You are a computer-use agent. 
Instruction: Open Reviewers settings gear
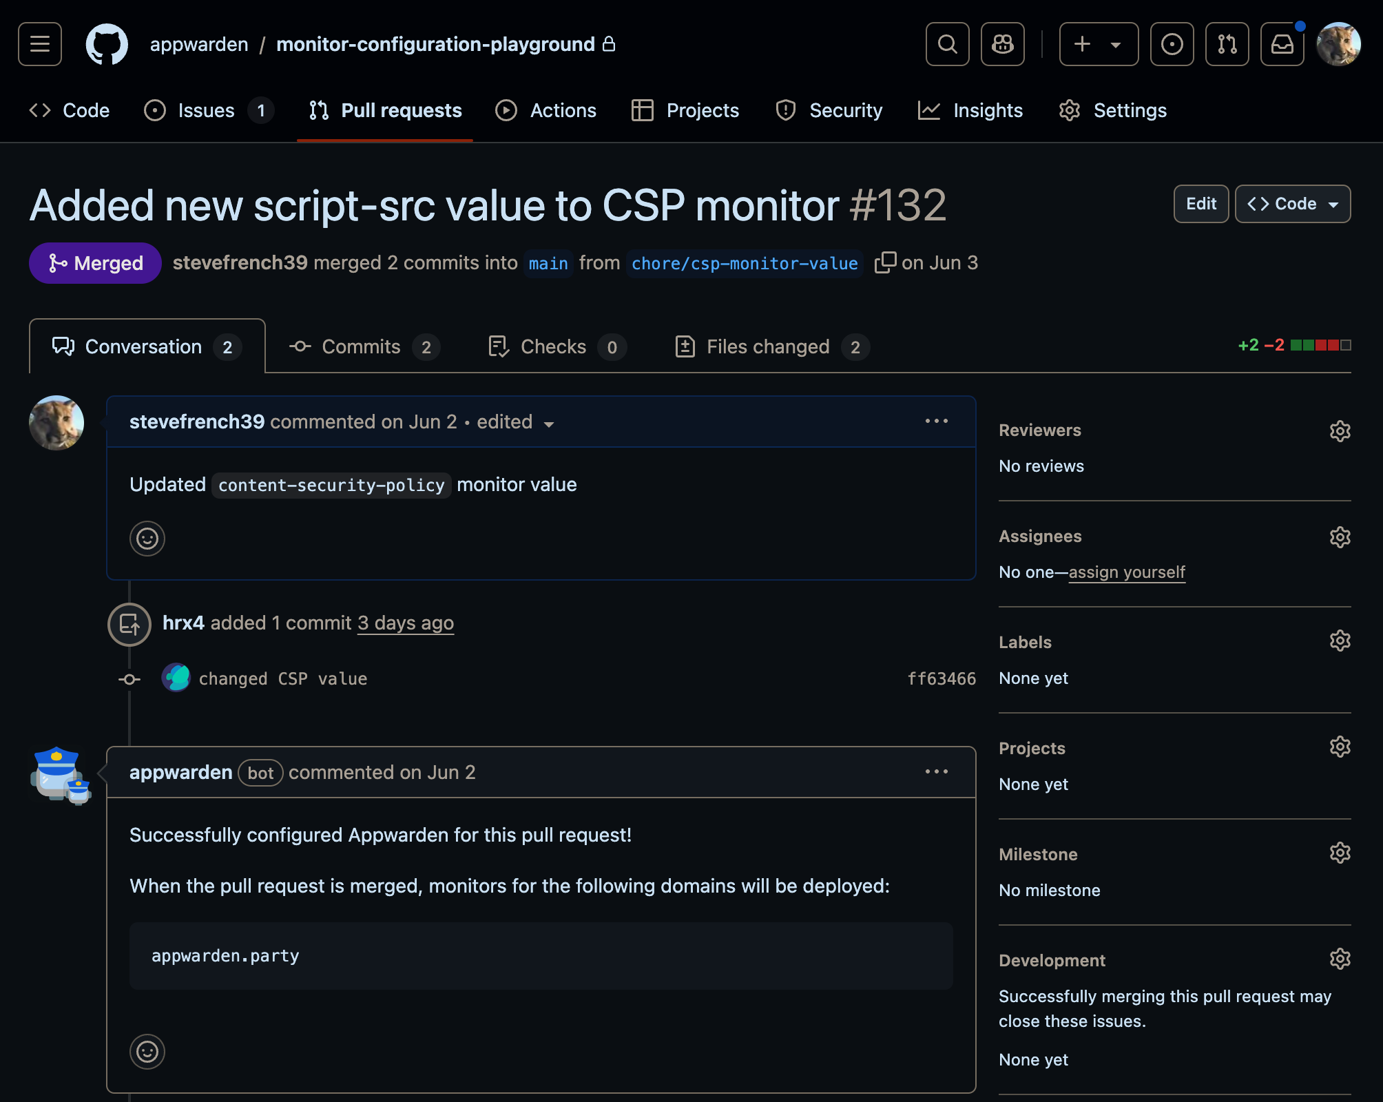tap(1340, 431)
